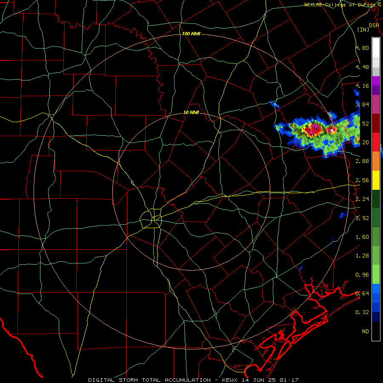Pick the bright magenta legend color swatch
This screenshot has height=383, width=383.
coord(376,81)
